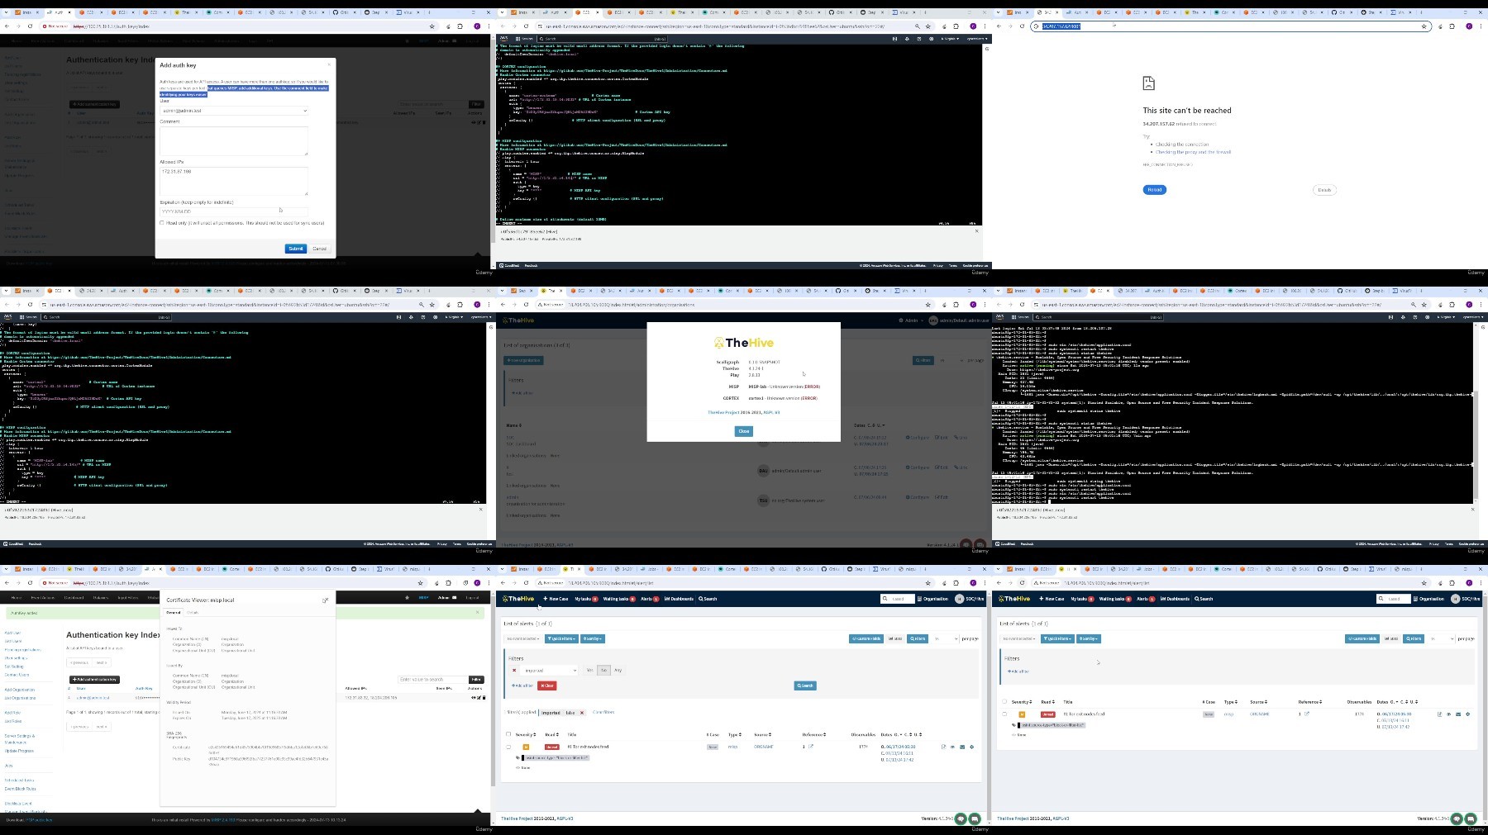
Task: Open Quick Filters dropdown in imported-filter alerts window
Action: (x=561, y=638)
